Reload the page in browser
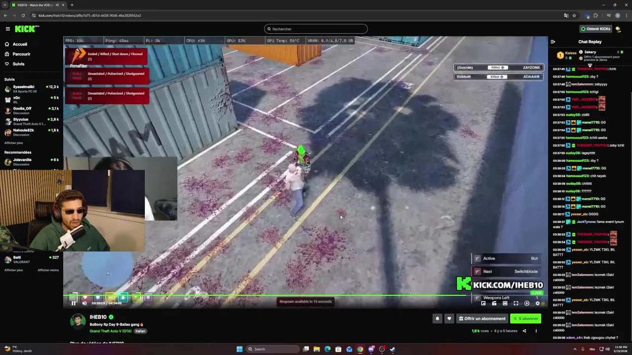Image resolution: width=632 pixels, height=355 pixels. [23, 15]
